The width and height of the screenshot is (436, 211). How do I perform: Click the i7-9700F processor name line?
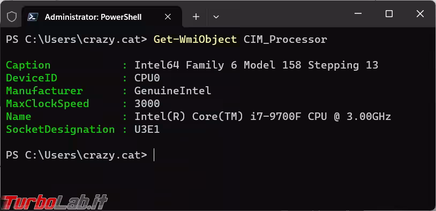click(262, 117)
